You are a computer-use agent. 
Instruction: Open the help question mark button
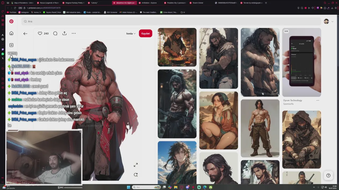[x=328, y=175]
